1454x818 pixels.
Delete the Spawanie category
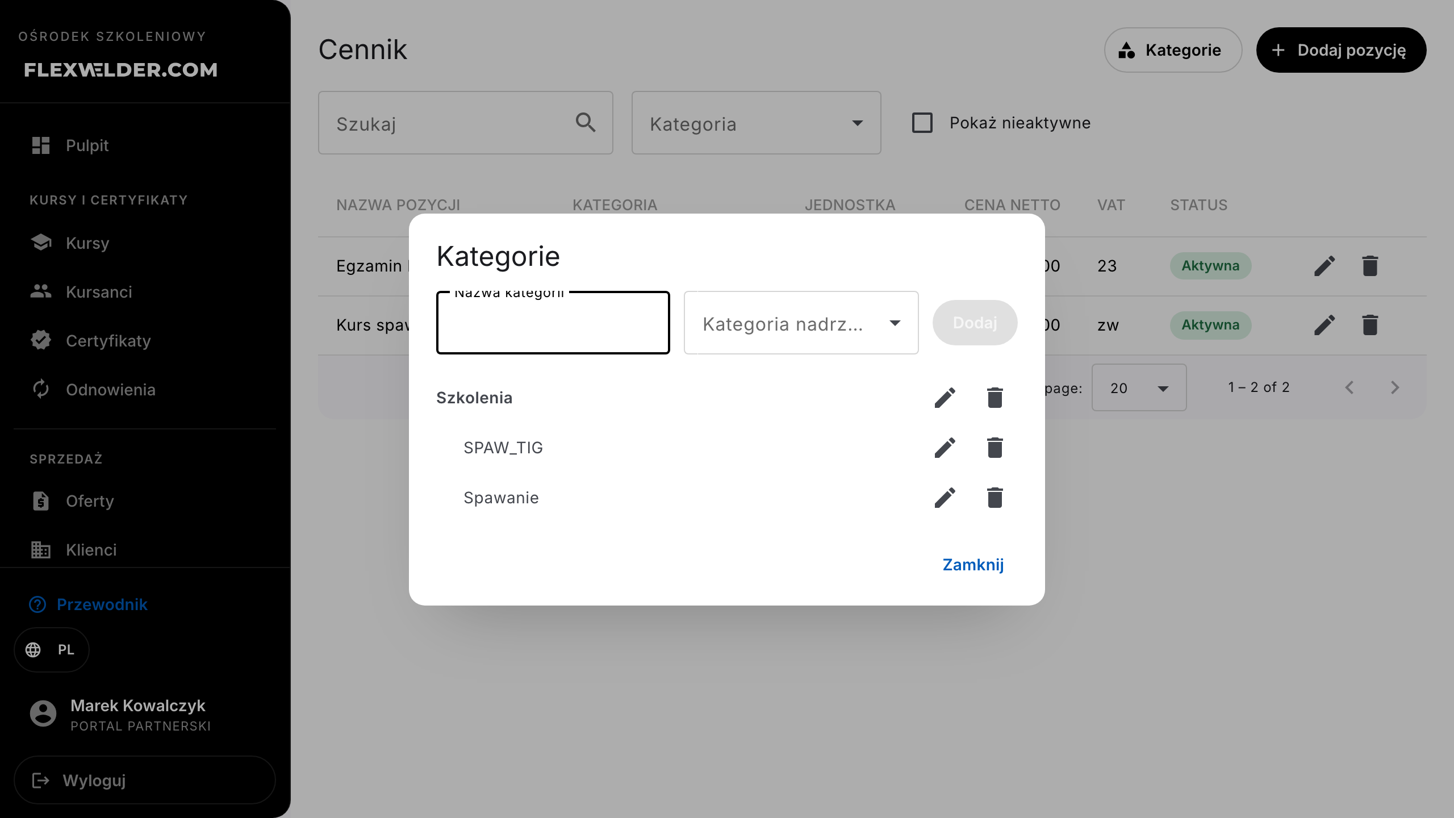click(x=995, y=498)
